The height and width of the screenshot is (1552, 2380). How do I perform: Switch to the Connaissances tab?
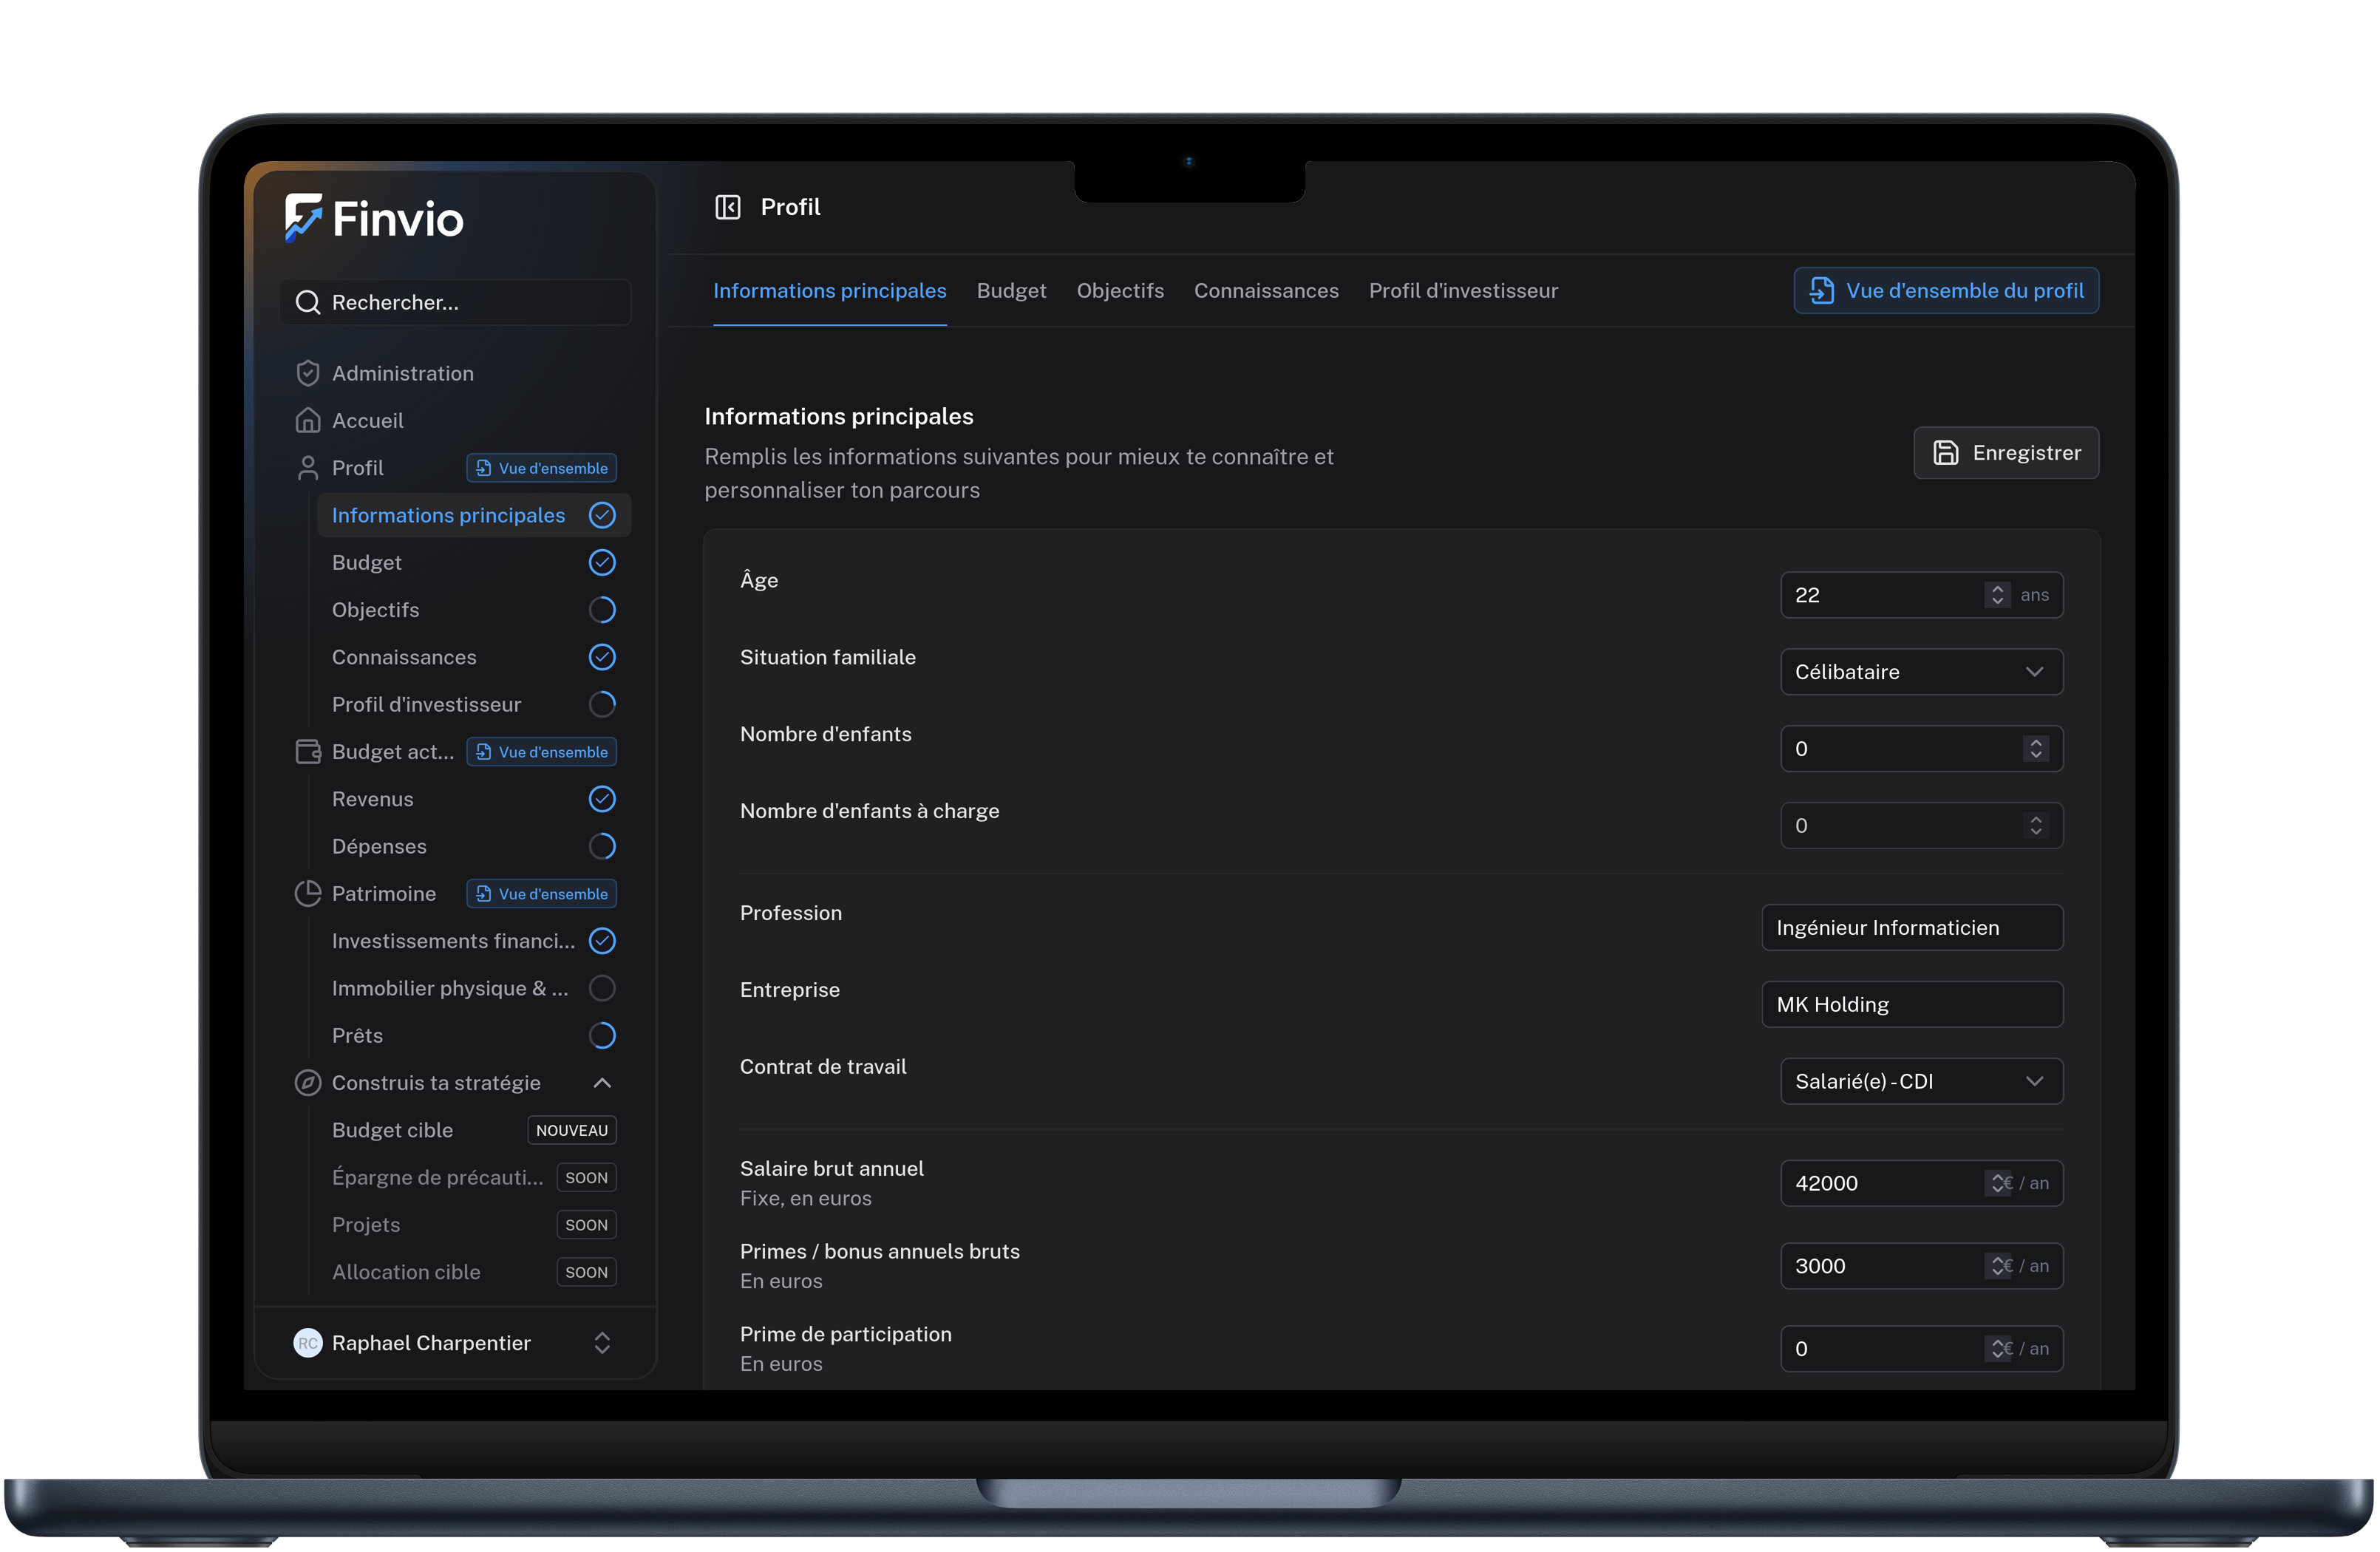[x=1265, y=291]
